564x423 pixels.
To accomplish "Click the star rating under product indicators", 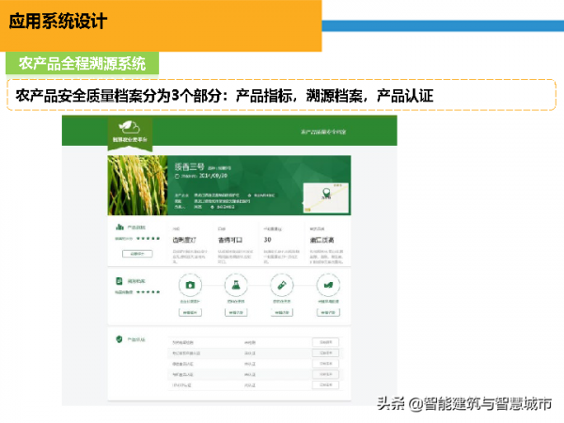I will [x=149, y=239].
